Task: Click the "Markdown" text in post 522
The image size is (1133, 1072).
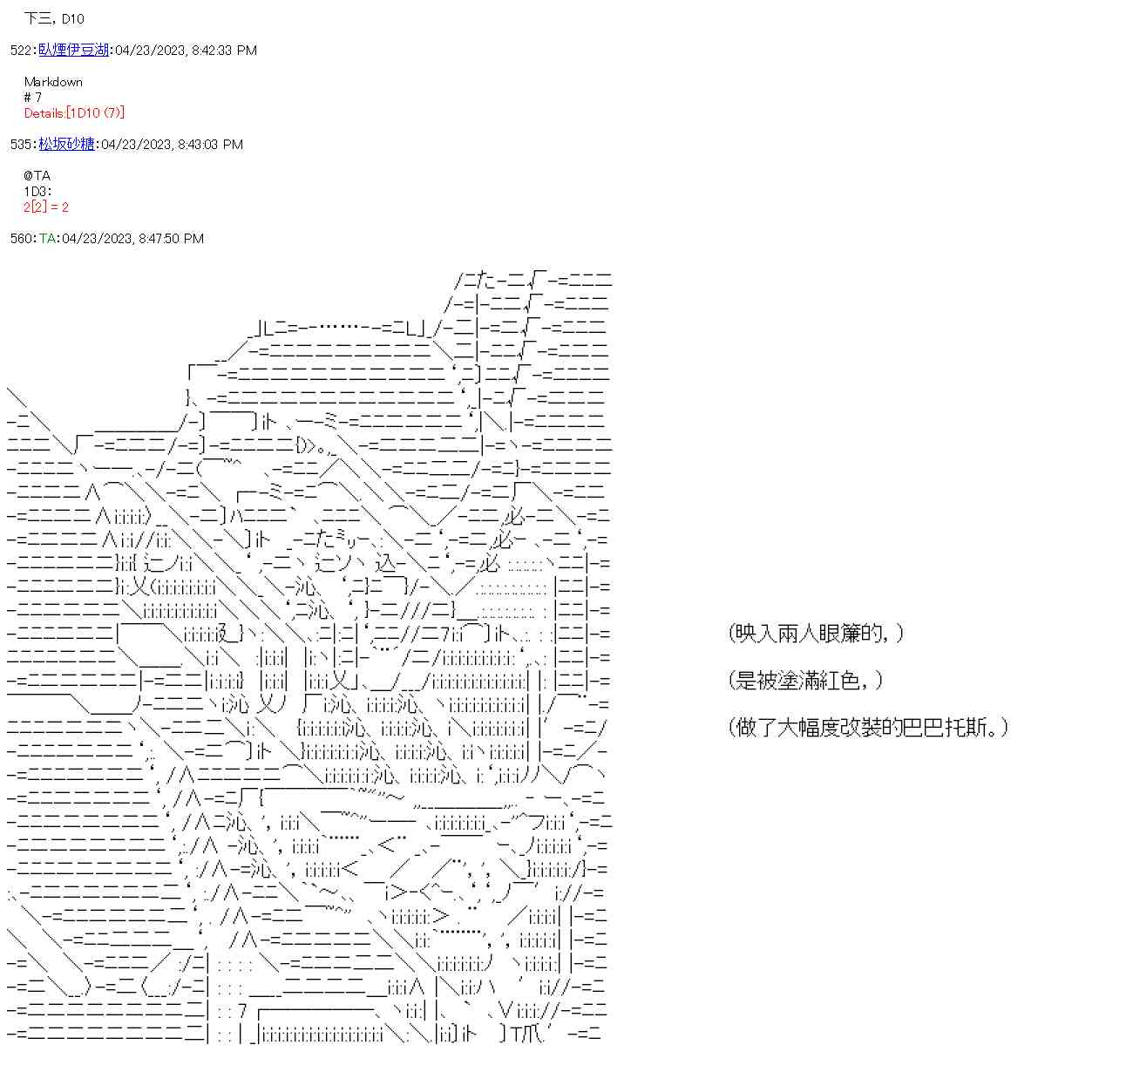Action: pyautogui.click(x=53, y=82)
